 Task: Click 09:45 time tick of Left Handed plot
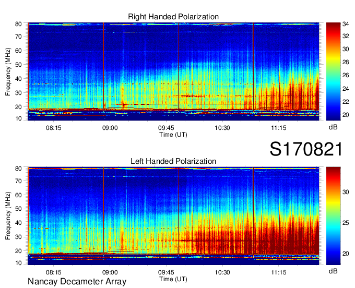(166, 272)
